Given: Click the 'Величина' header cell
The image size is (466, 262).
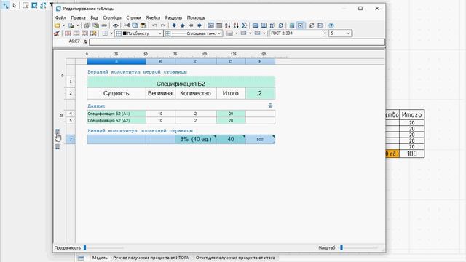Looking at the screenshot, I should pos(160,93).
